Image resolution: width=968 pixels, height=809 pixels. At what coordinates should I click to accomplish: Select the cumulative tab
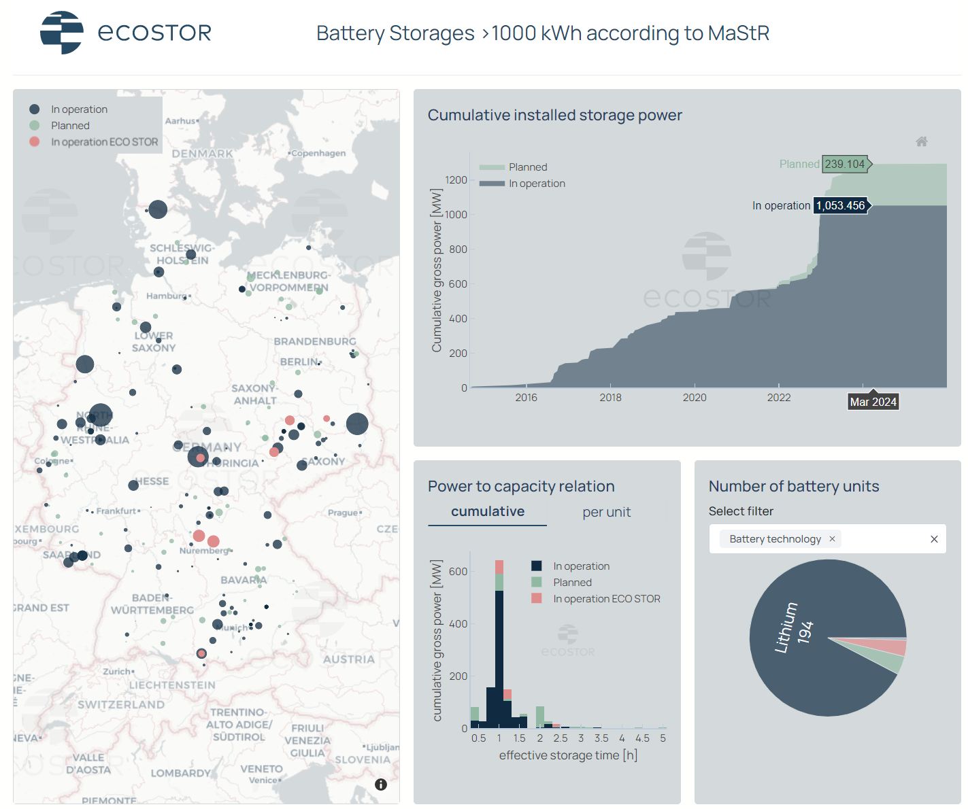pos(487,512)
